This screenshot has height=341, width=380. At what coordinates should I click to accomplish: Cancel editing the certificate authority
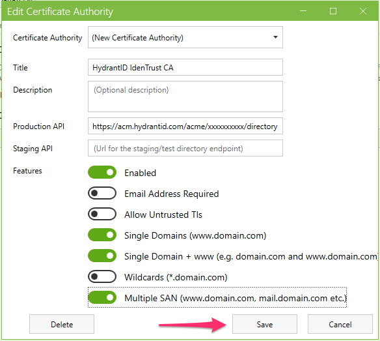pos(340,324)
